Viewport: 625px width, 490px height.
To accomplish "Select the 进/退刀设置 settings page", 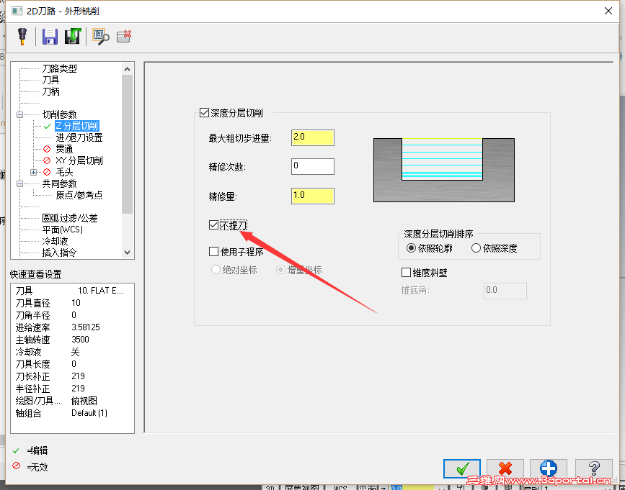I will click(79, 137).
